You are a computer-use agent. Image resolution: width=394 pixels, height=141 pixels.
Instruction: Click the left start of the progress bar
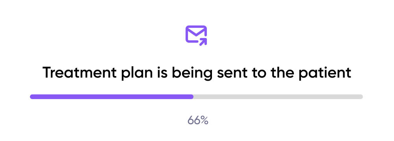(32, 97)
